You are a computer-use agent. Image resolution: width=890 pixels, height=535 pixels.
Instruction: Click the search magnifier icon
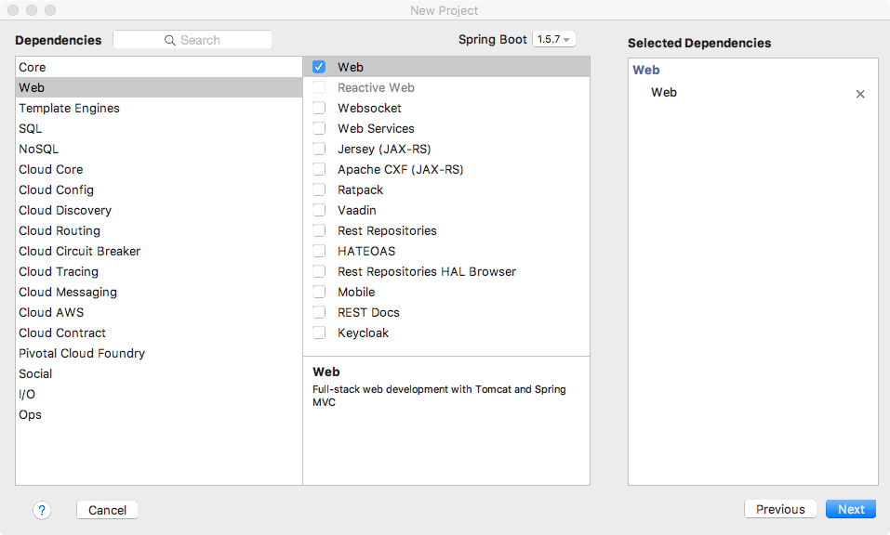coord(170,40)
